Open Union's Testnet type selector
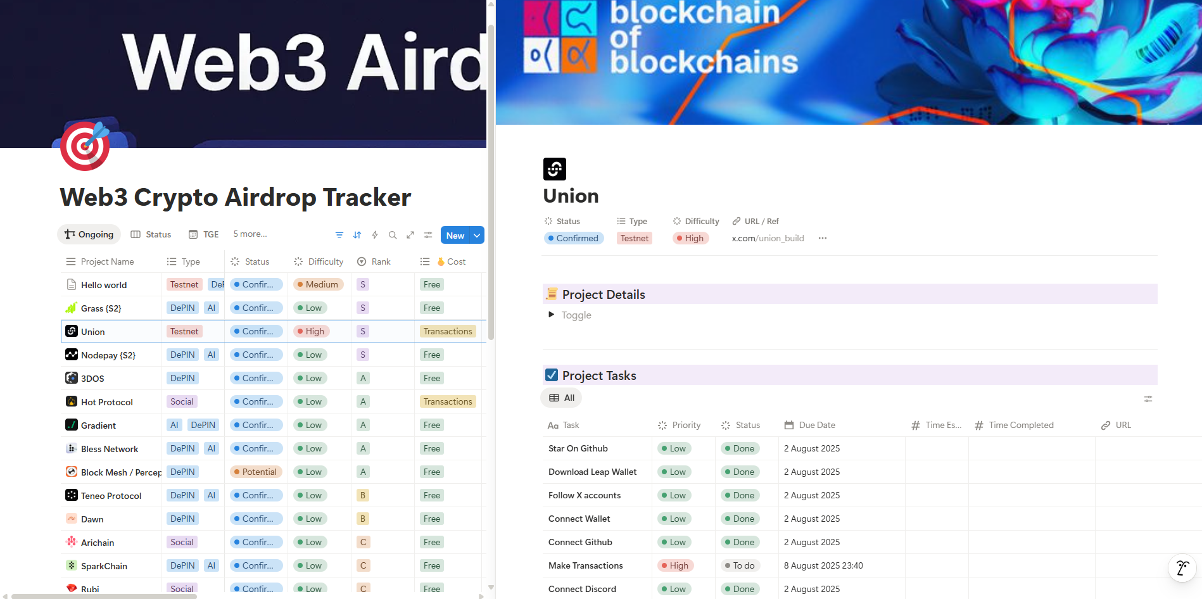Viewport: 1202px width, 599px height. [x=635, y=238]
